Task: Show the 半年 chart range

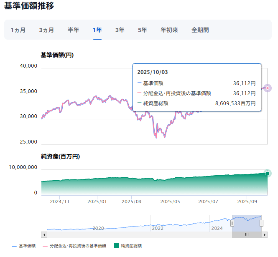Action: point(74,30)
